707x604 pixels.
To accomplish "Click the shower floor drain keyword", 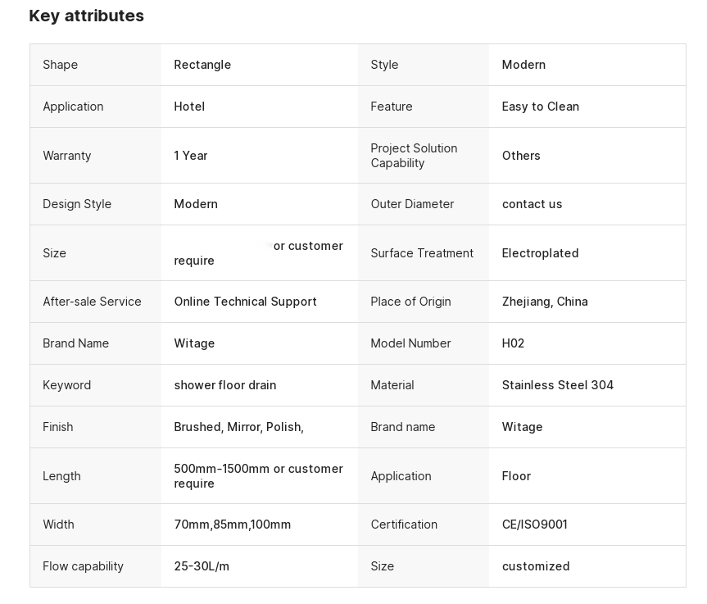I will [225, 385].
